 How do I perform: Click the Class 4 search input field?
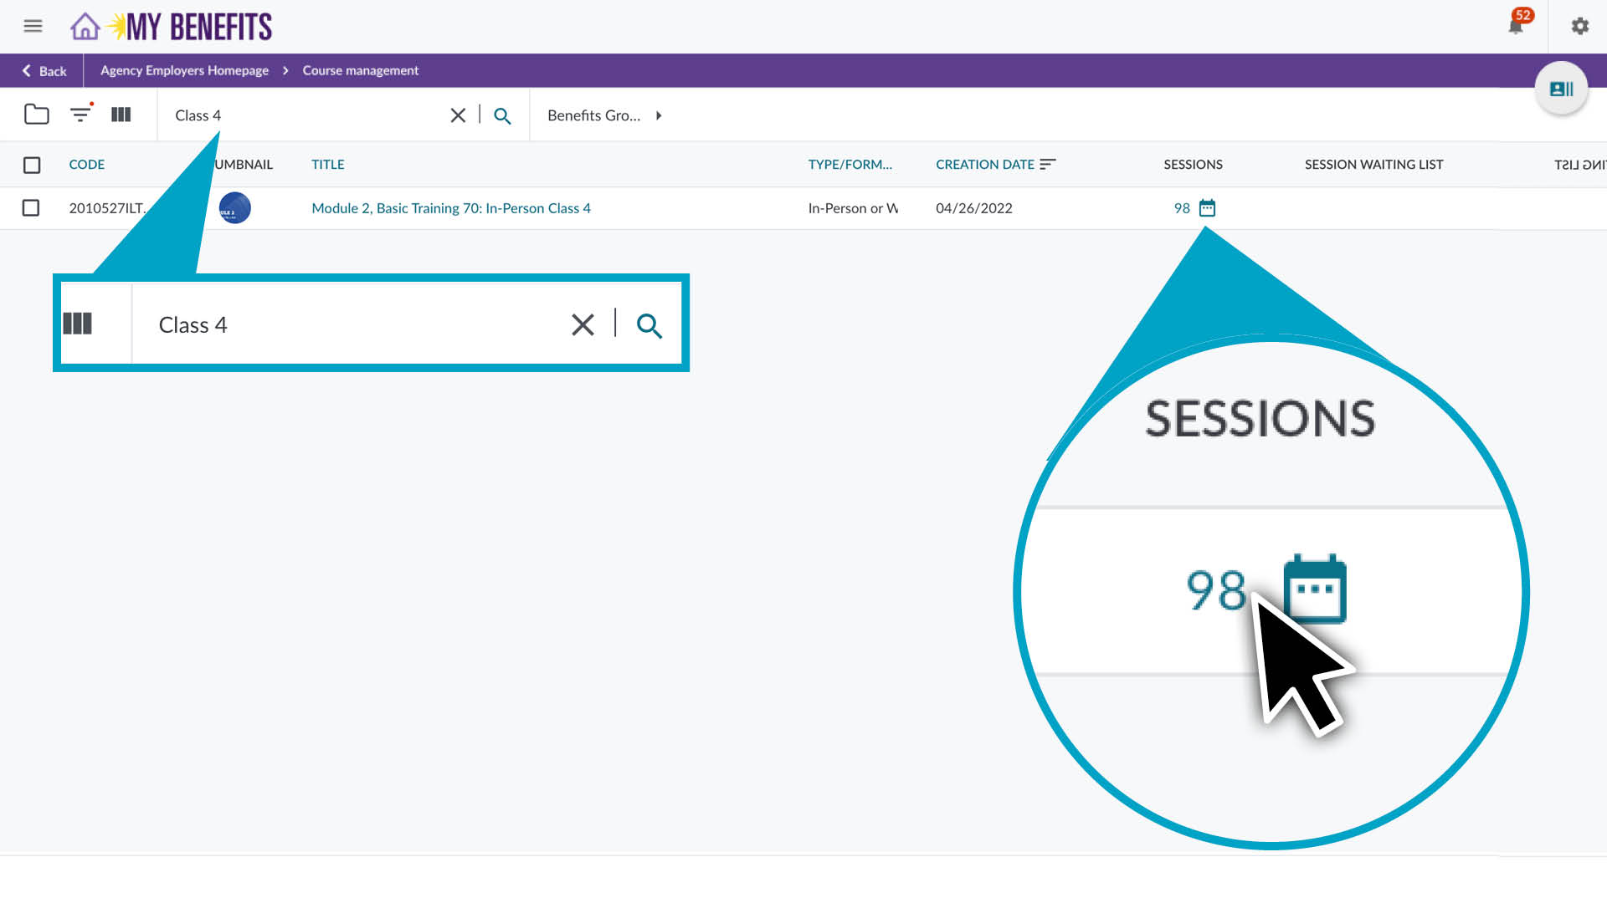[301, 115]
